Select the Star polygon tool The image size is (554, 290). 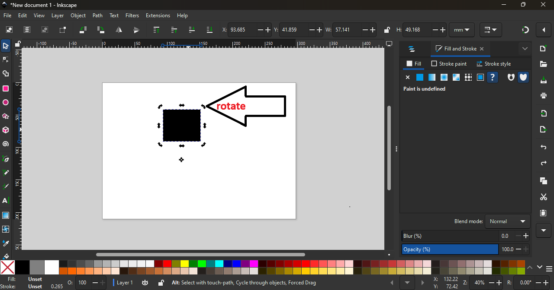tap(6, 117)
